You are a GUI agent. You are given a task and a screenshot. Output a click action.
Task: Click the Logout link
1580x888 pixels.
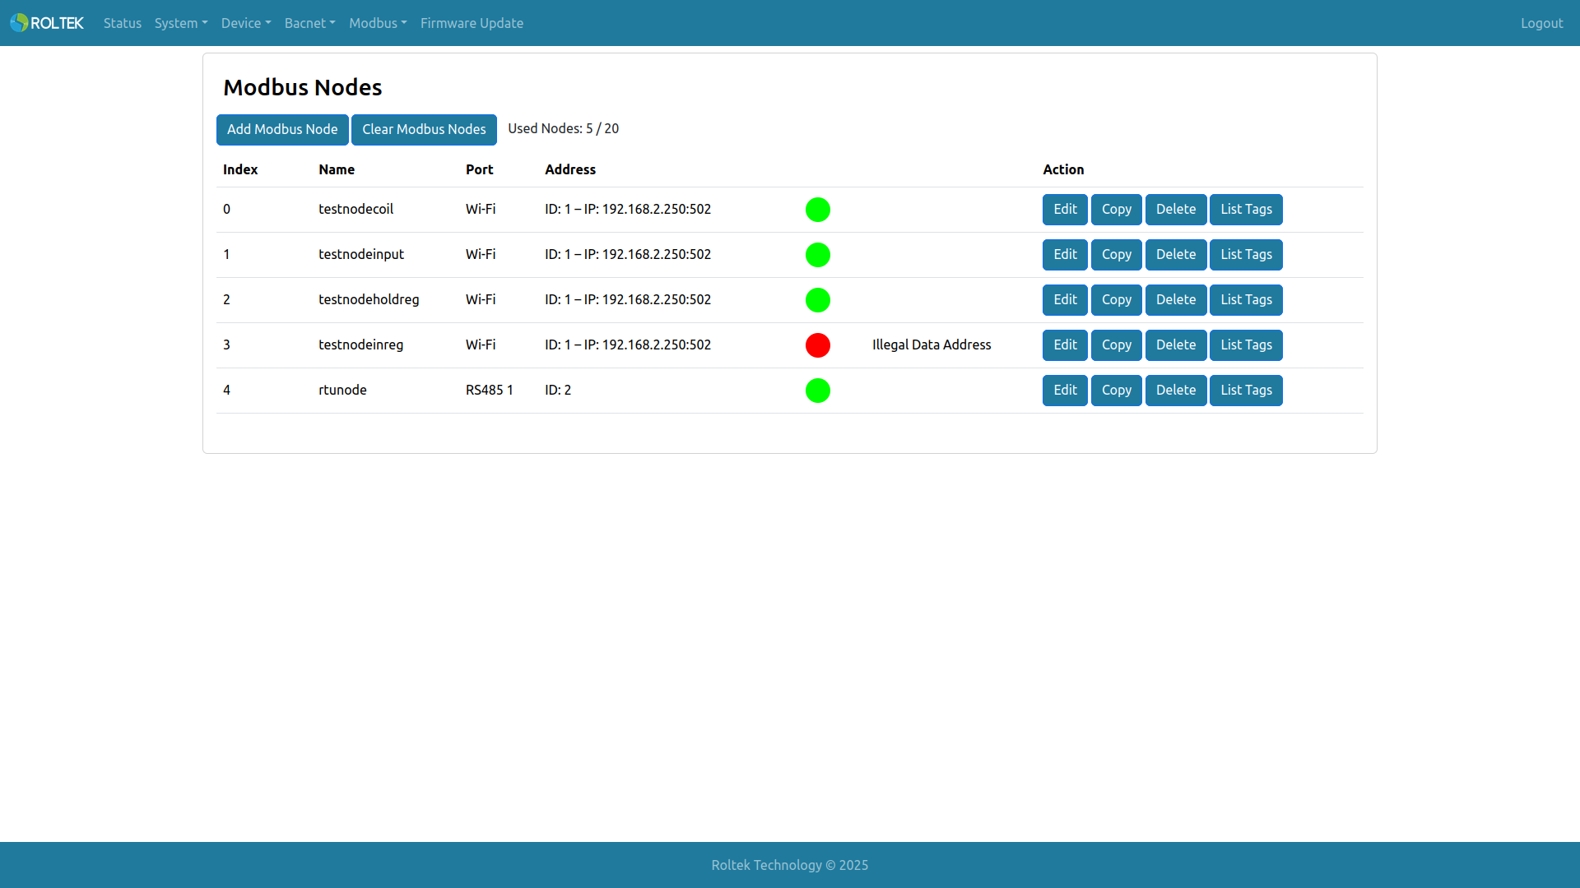[x=1541, y=23]
